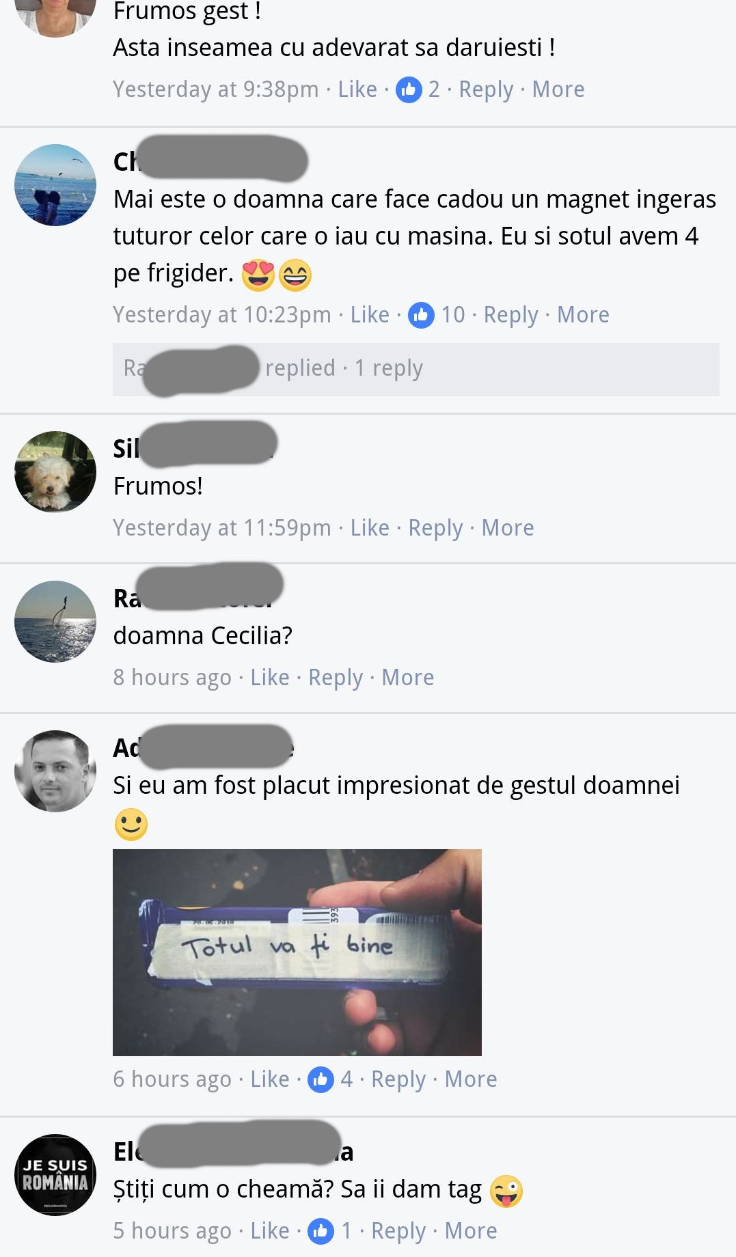Viewport: 736px width, 1257px height.
Task: Like the comment posted at 10:23pm
Action: [370, 315]
